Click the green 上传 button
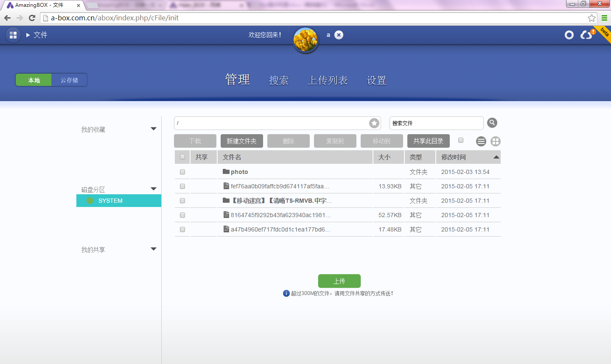 339,281
